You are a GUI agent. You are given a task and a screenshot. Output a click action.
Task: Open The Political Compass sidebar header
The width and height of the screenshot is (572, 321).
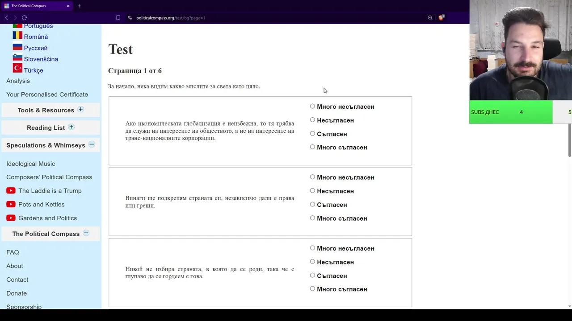coord(50,234)
